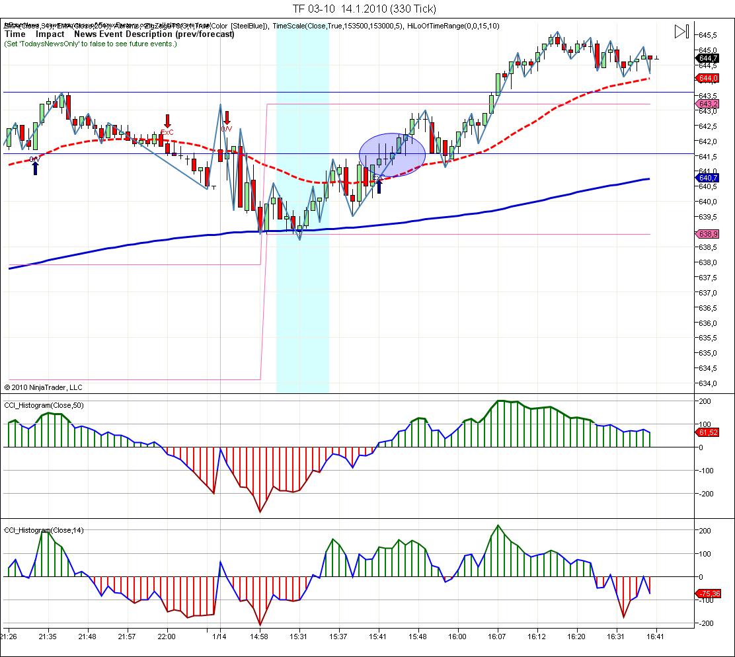
Task: Select the blue up arrow under the purple ellipse
Action: 379,186
